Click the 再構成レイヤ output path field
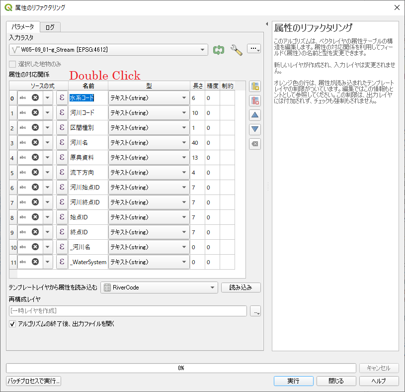Image resolution: width=405 pixels, height=392 pixels. (x=128, y=311)
